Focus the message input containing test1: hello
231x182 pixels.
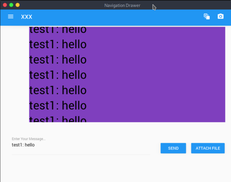pos(81,145)
